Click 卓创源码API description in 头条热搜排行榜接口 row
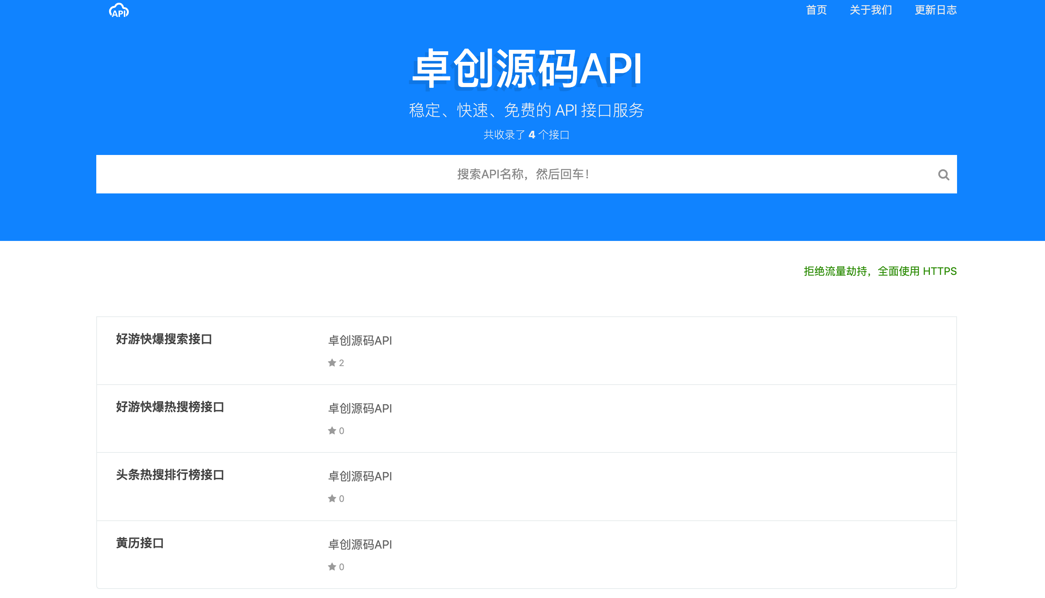This screenshot has width=1045, height=598. click(x=360, y=476)
